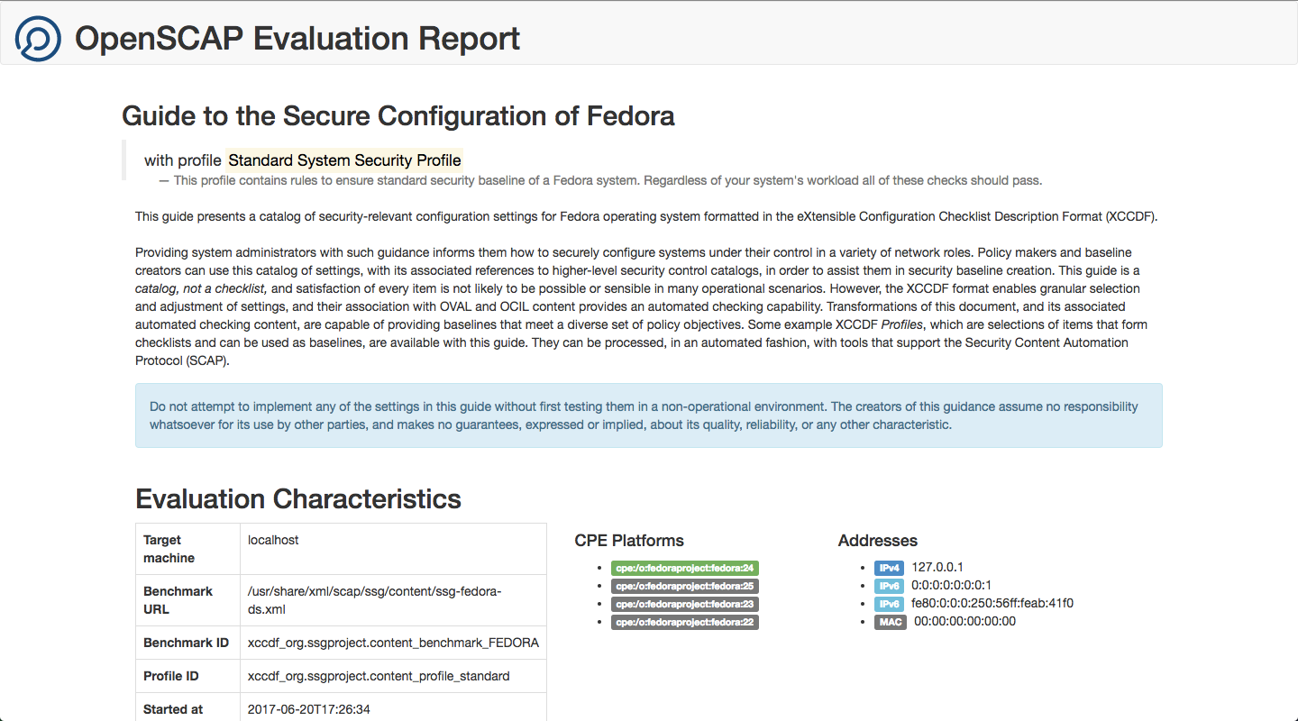Select the fedora:25 CPE platform badge
This screenshot has width=1298, height=721.
(685, 586)
